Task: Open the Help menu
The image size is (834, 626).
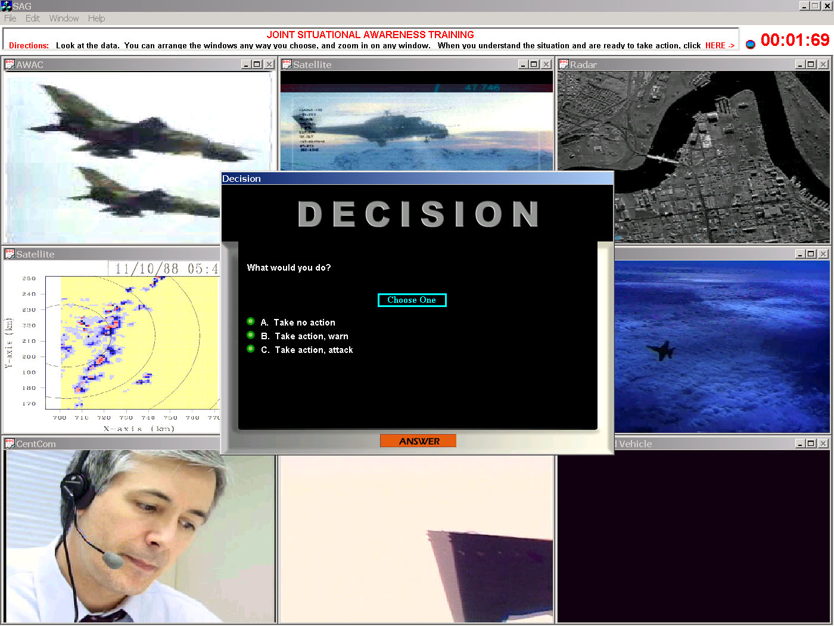Action: click(x=97, y=18)
